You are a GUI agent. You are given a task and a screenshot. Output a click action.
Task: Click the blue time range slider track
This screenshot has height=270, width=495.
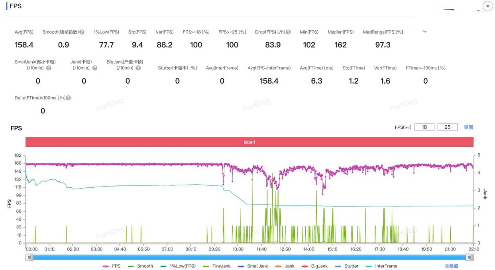coord(249,257)
